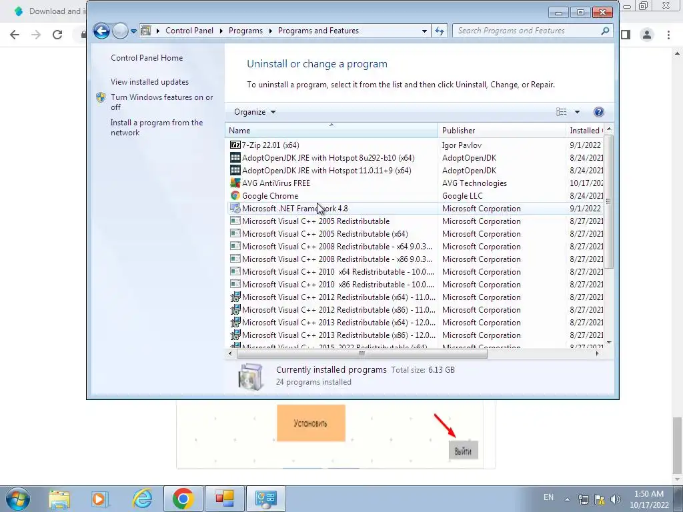Open View installed updates link
Viewport: 683px width, 512px height.
149,82
